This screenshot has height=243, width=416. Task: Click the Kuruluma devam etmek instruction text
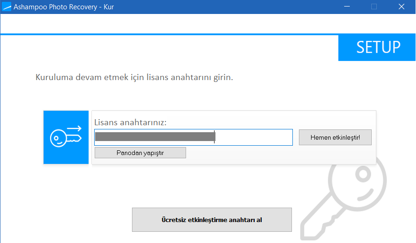coord(134,77)
